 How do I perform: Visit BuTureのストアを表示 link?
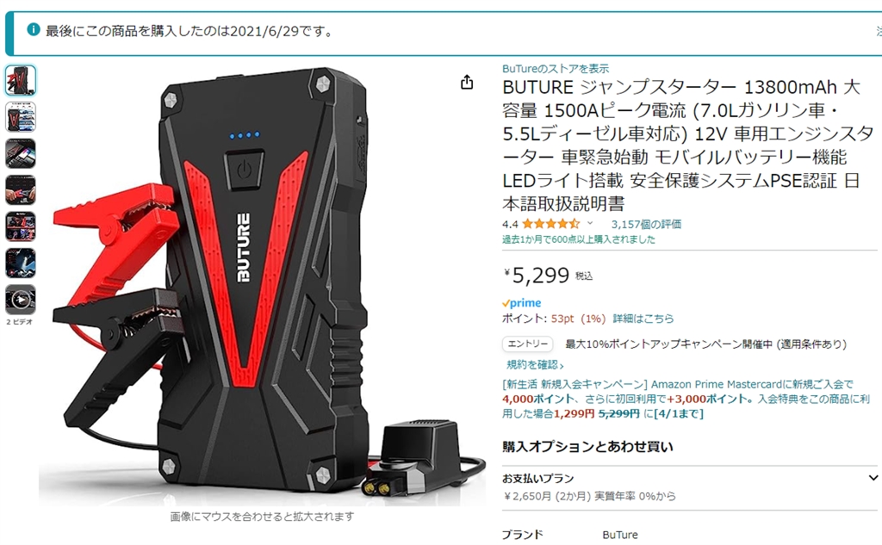tap(556, 69)
